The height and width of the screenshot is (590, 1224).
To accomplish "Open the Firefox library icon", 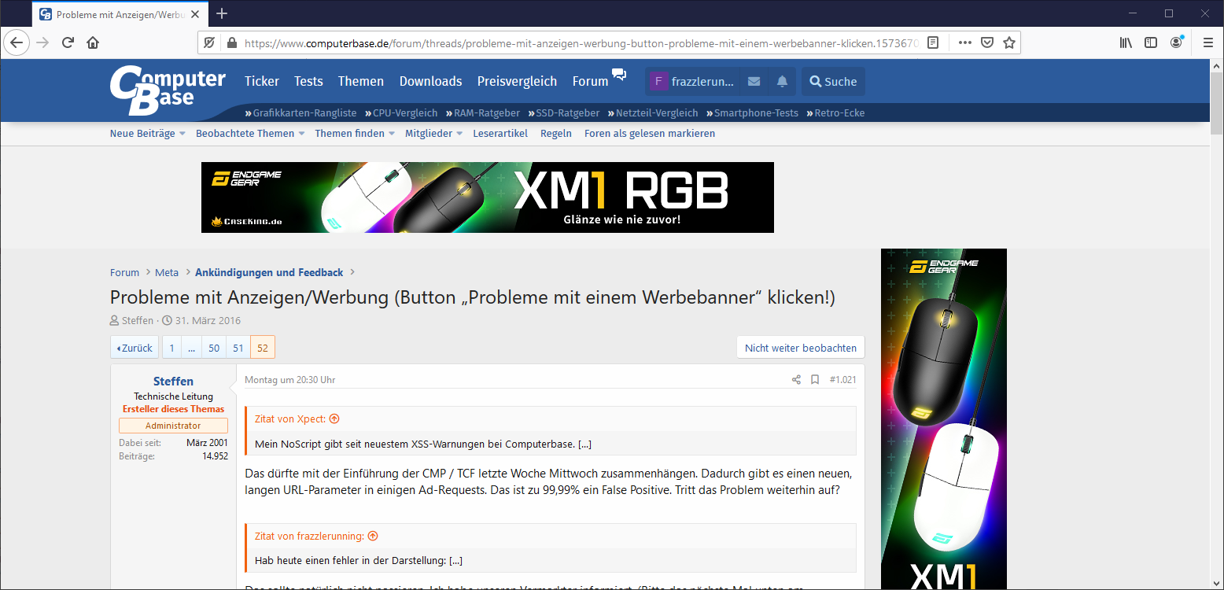I will tap(1126, 42).
